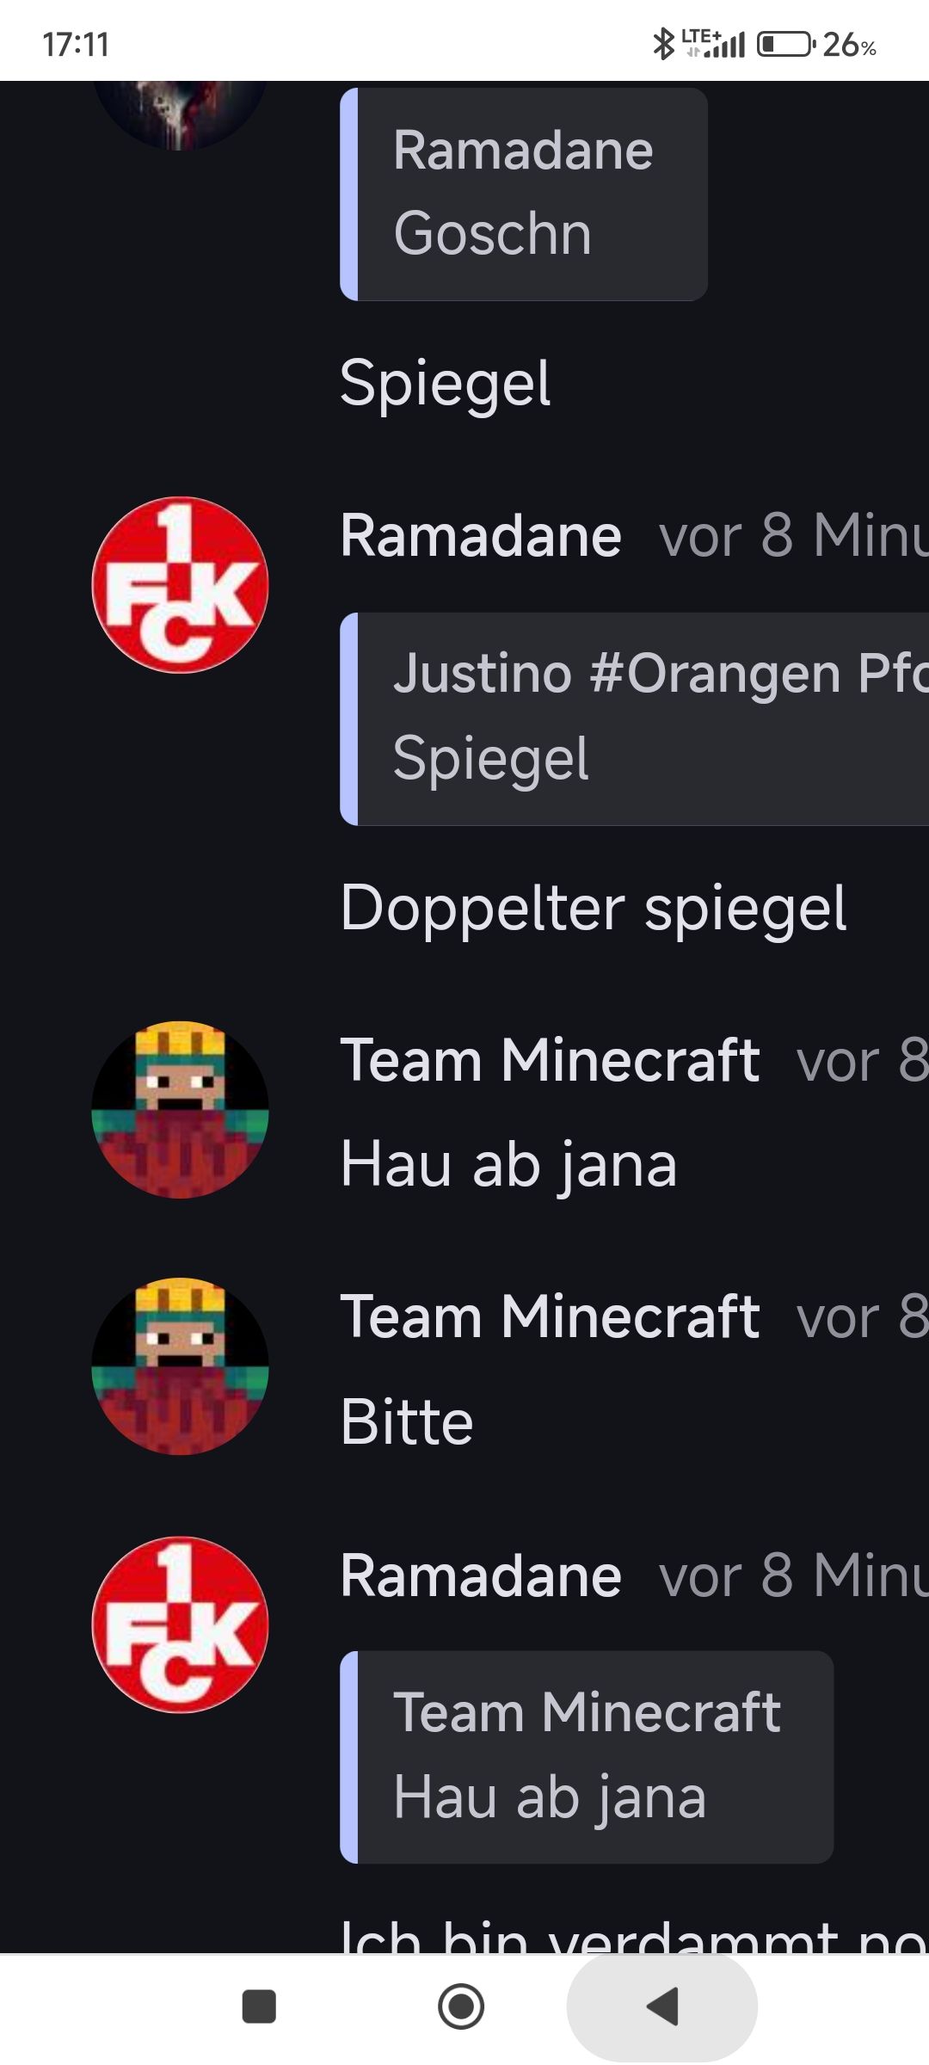Screen dimensions: 929x2065
Task: Select the standalone Spiegel message
Action: (446, 384)
